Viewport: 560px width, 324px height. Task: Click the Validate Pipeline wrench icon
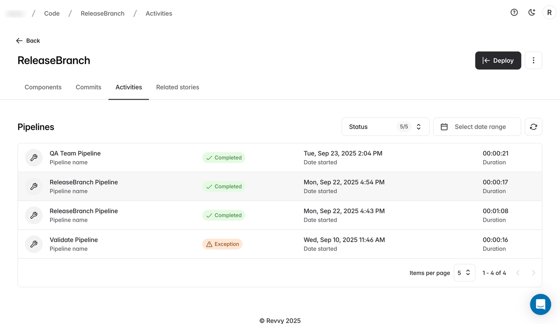pyautogui.click(x=34, y=244)
